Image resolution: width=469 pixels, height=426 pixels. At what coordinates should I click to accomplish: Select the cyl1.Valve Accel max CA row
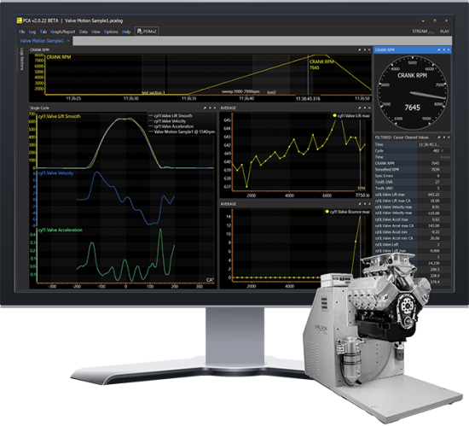click(412, 225)
